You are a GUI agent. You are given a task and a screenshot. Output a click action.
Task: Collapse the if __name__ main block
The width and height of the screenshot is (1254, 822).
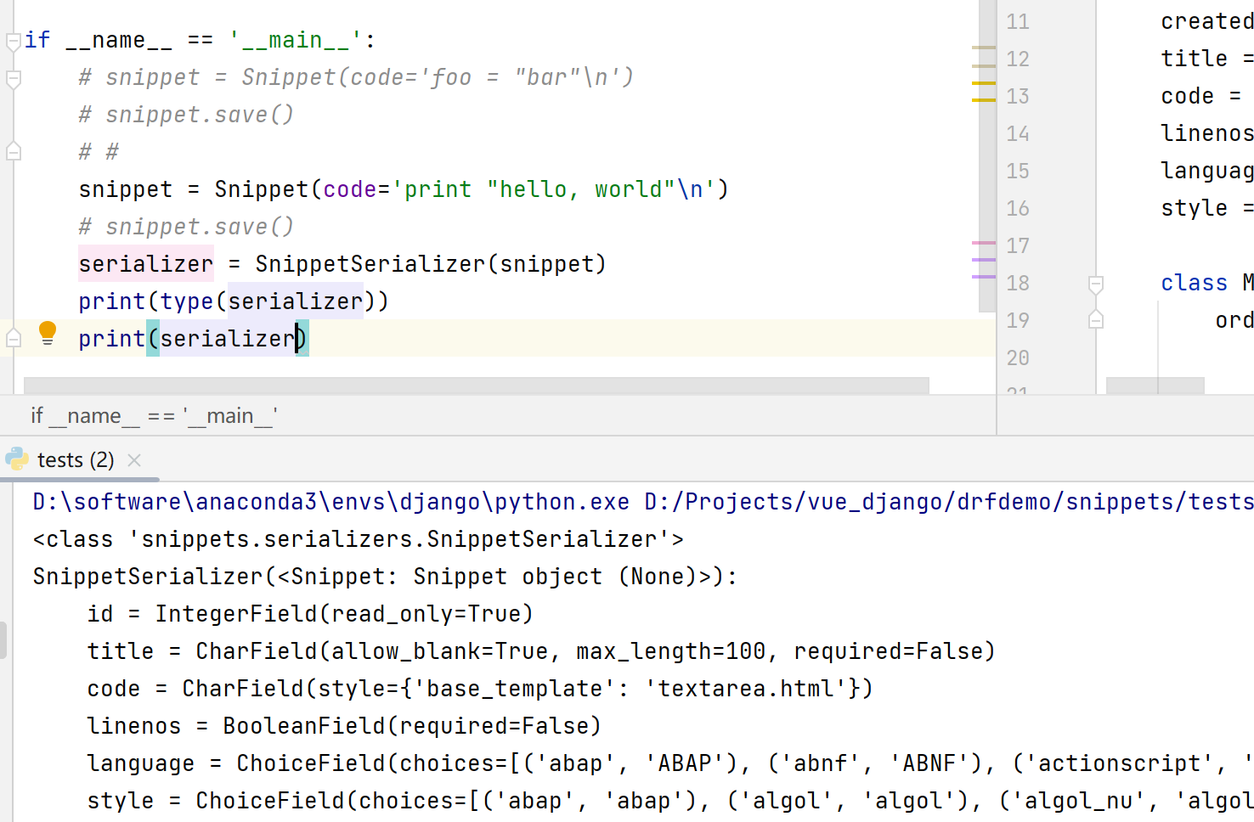(x=13, y=41)
